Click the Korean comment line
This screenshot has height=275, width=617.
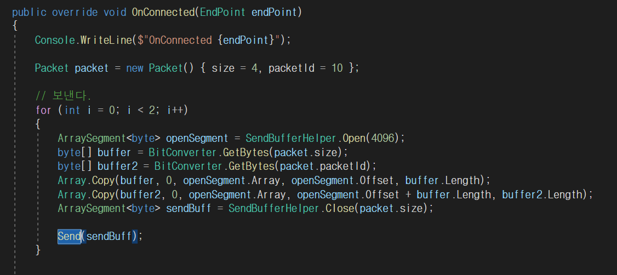point(63,96)
